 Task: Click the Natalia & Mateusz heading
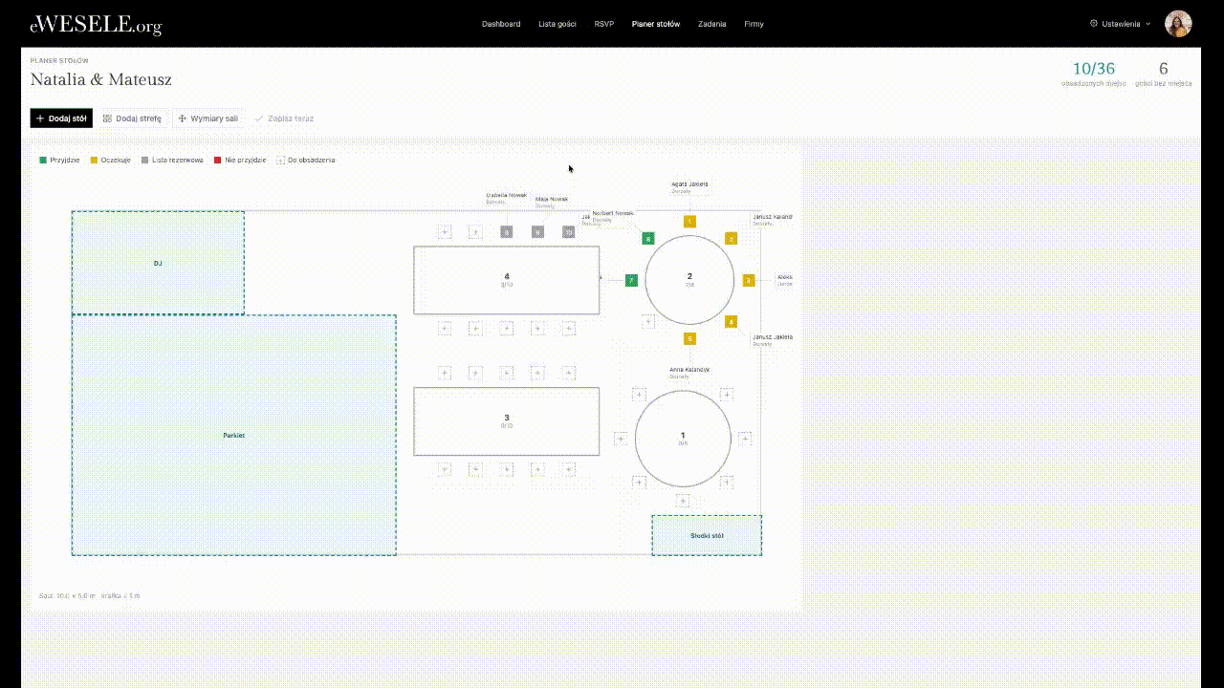pyautogui.click(x=101, y=80)
